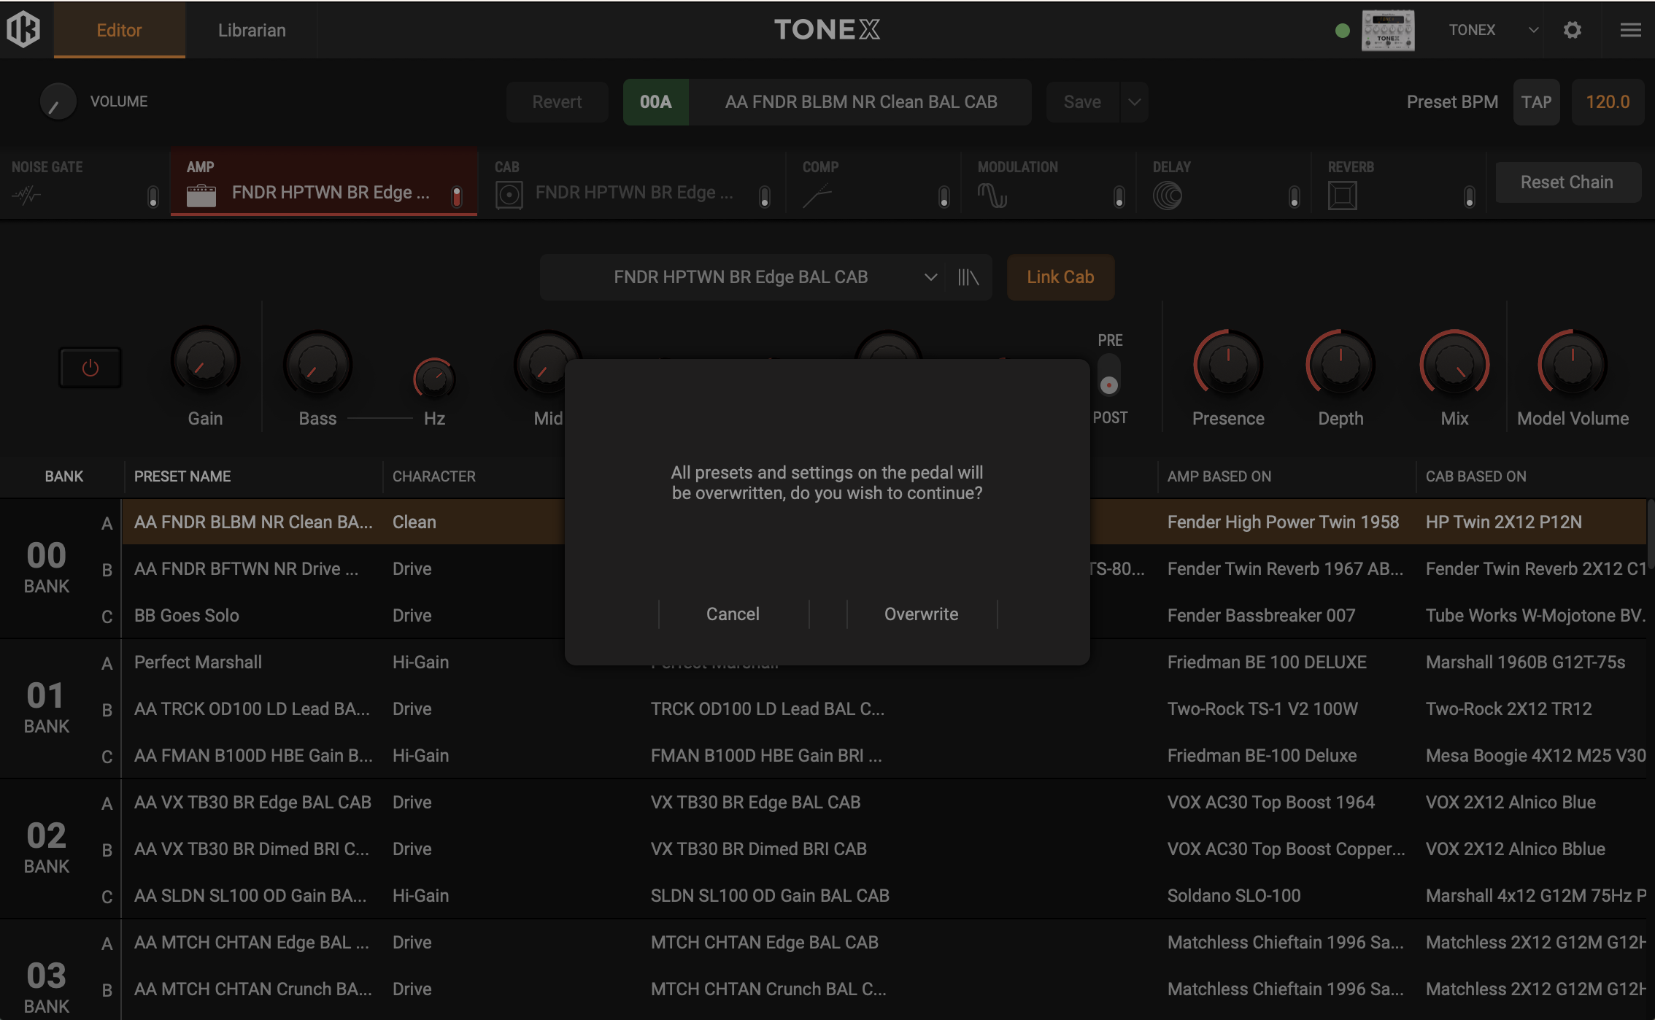The height and width of the screenshot is (1020, 1655).
Task: Click the preset name field AA FNDR BLBM NR Clean
Action: pos(860,102)
